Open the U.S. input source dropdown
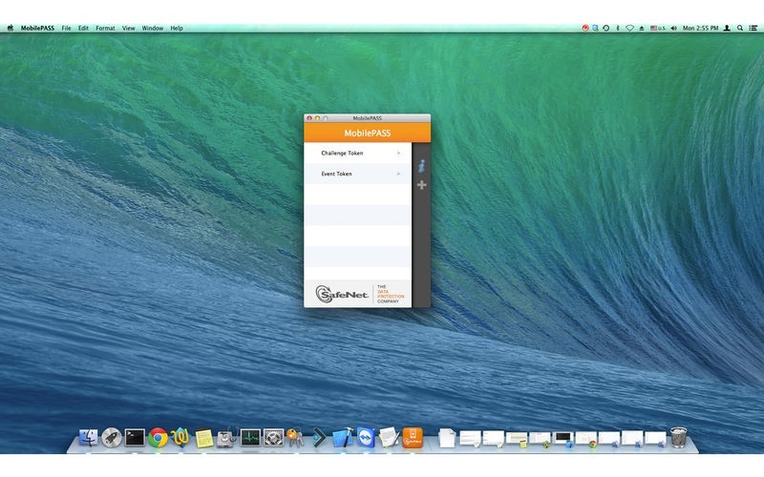The height and width of the screenshot is (477, 764). pos(655,29)
